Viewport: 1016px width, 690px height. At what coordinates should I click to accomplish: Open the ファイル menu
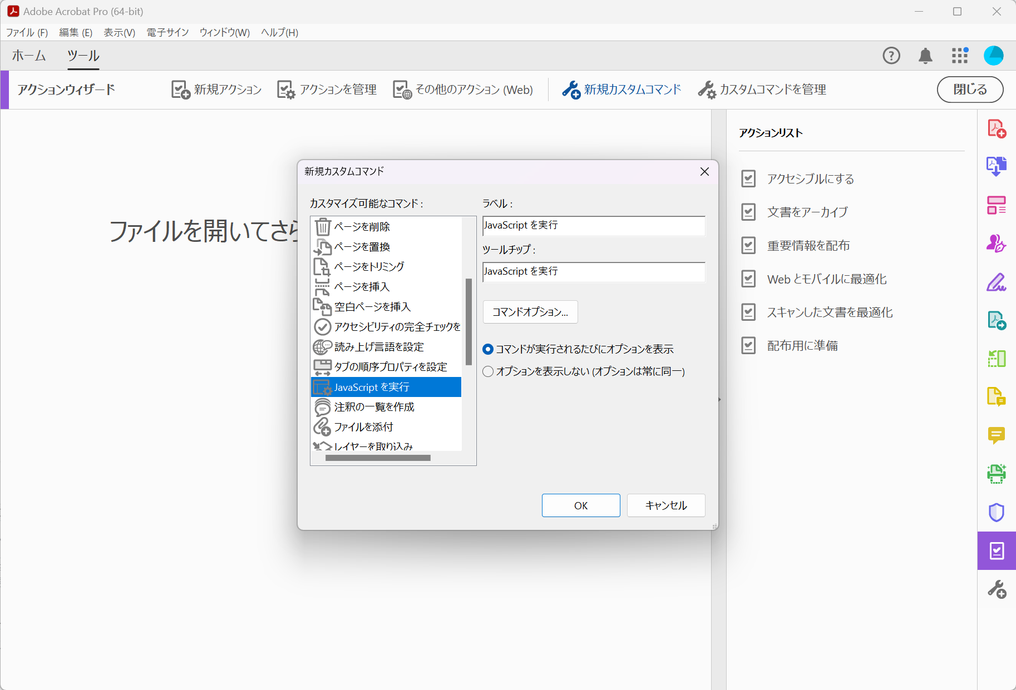click(x=27, y=32)
